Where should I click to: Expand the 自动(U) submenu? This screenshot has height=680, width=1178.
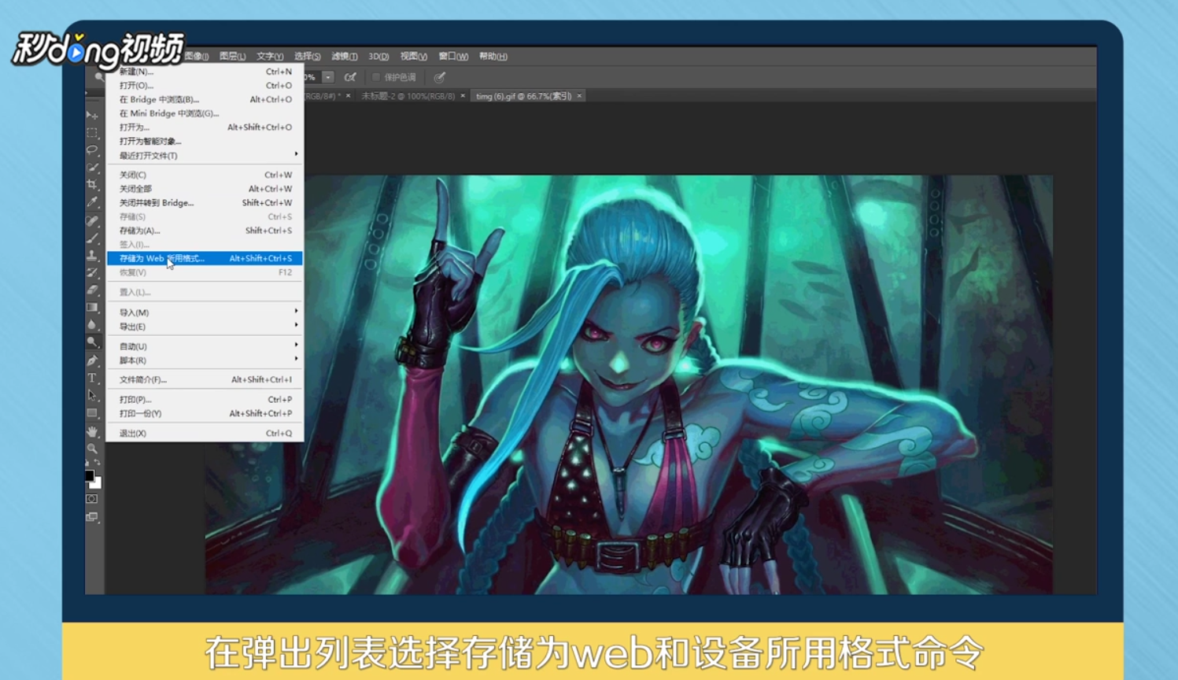click(x=205, y=346)
